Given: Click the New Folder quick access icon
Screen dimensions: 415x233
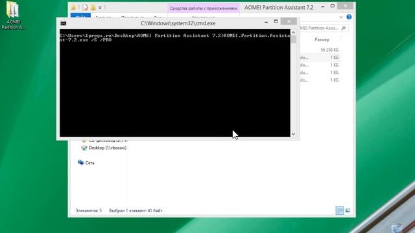Looking at the screenshot, I should point(93,8).
